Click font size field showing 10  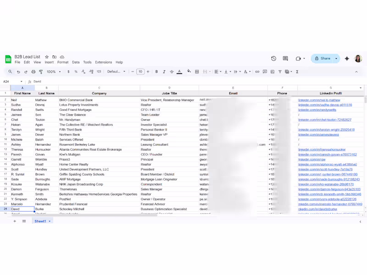[140, 72]
